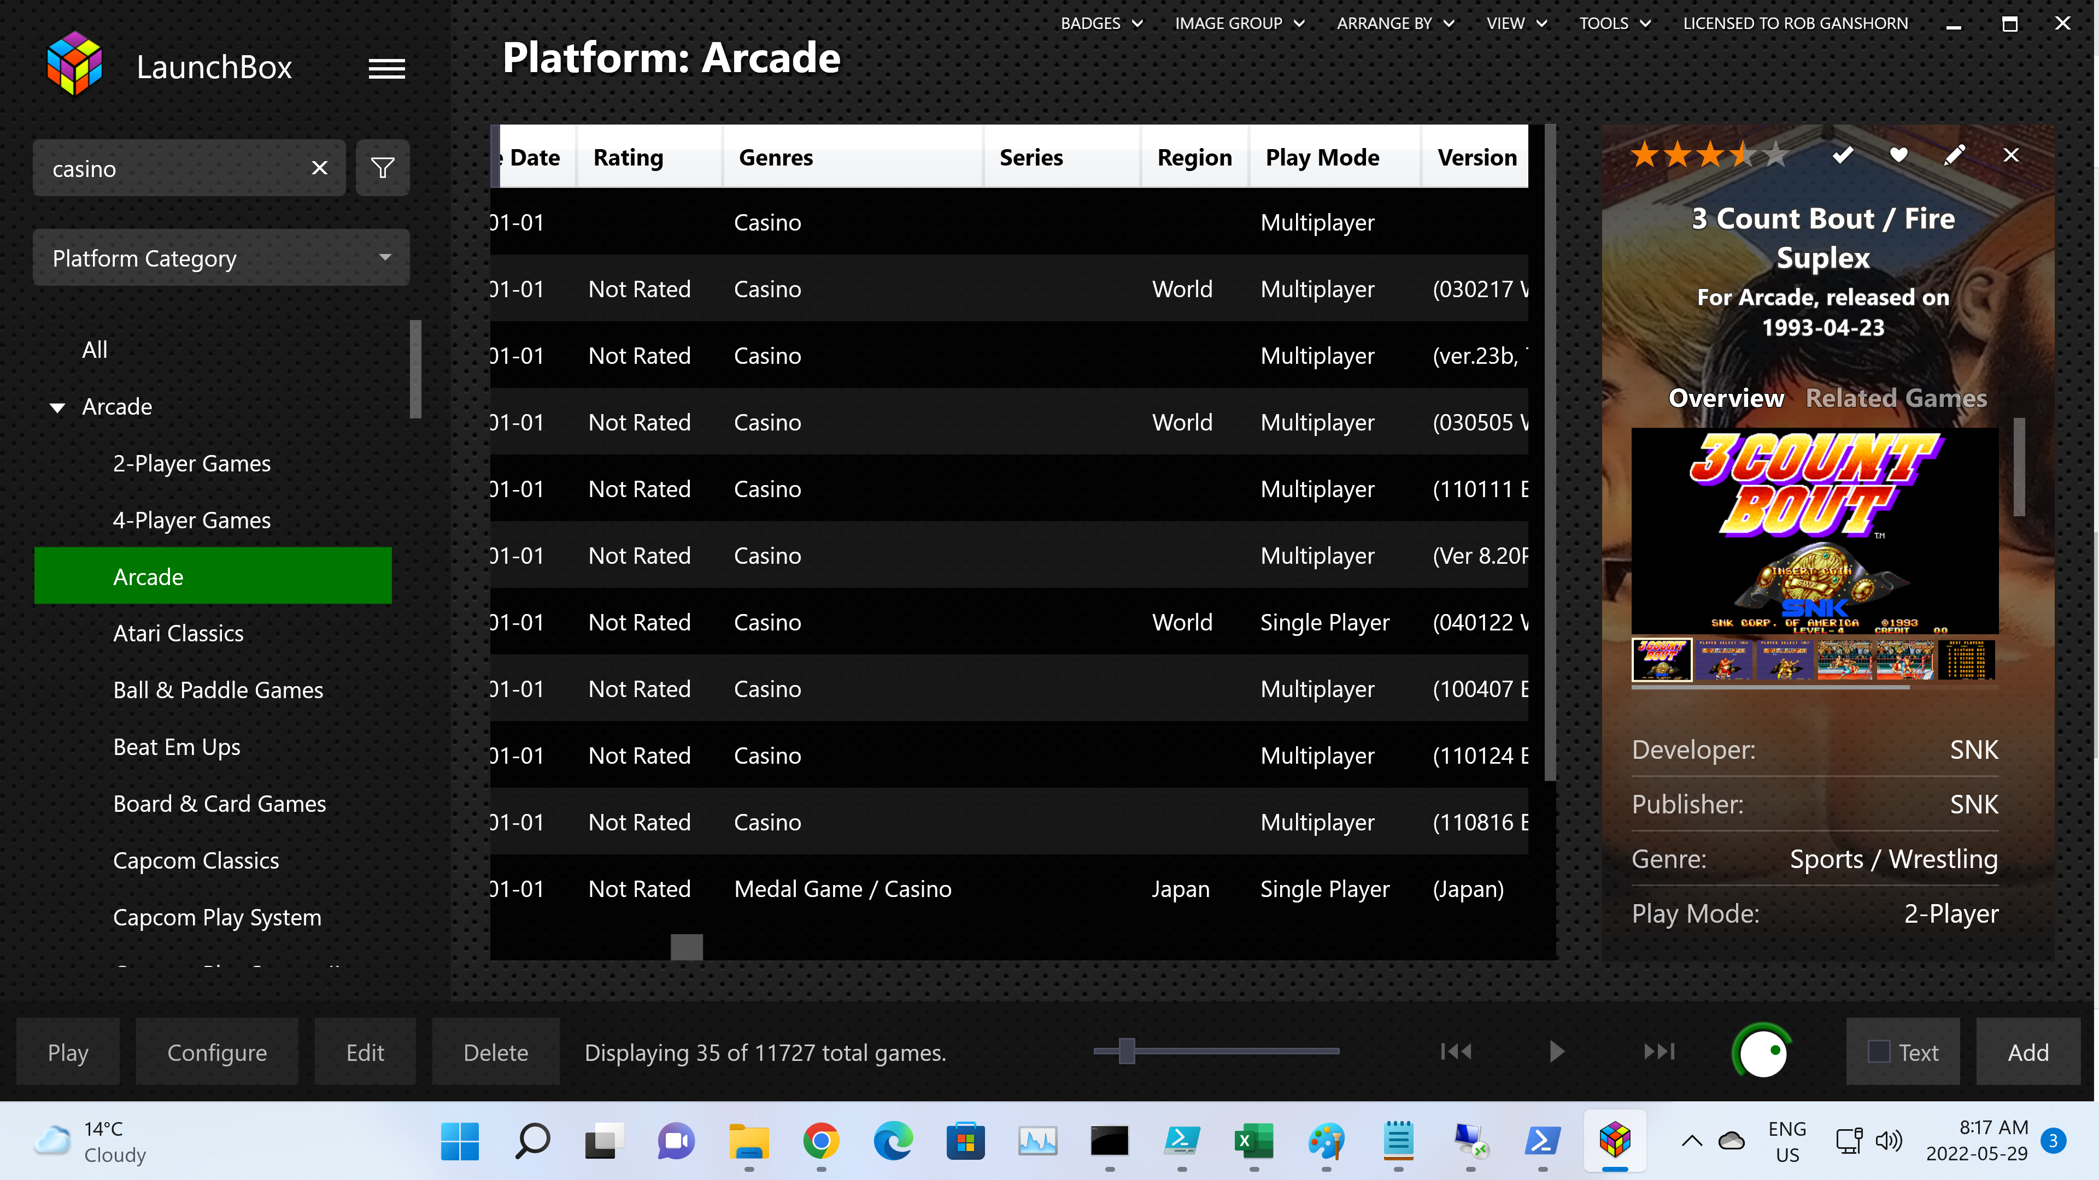2099x1180 pixels.
Task: Click the Edit button
Action: (365, 1051)
